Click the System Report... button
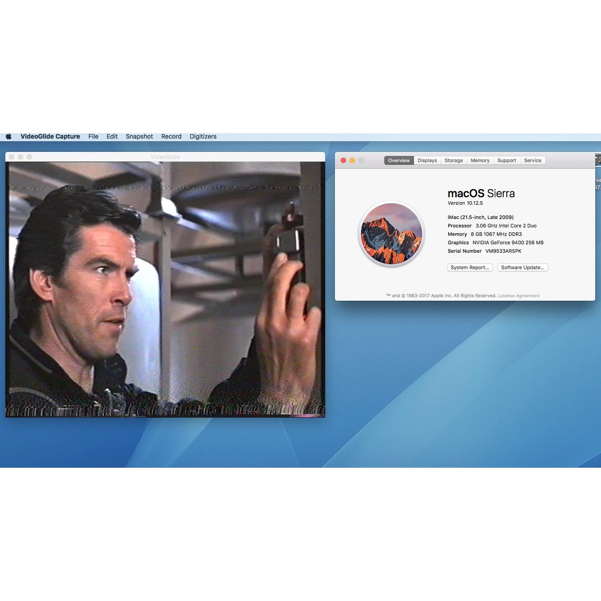 click(470, 267)
